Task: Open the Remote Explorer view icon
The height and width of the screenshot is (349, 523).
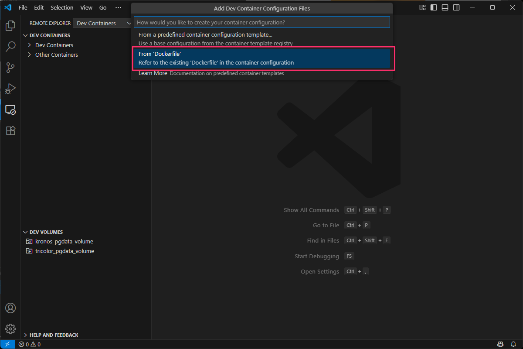Action: [10, 109]
